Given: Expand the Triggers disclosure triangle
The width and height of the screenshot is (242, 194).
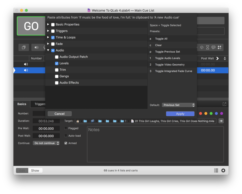Looking at the screenshot, I should pos(48,31).
